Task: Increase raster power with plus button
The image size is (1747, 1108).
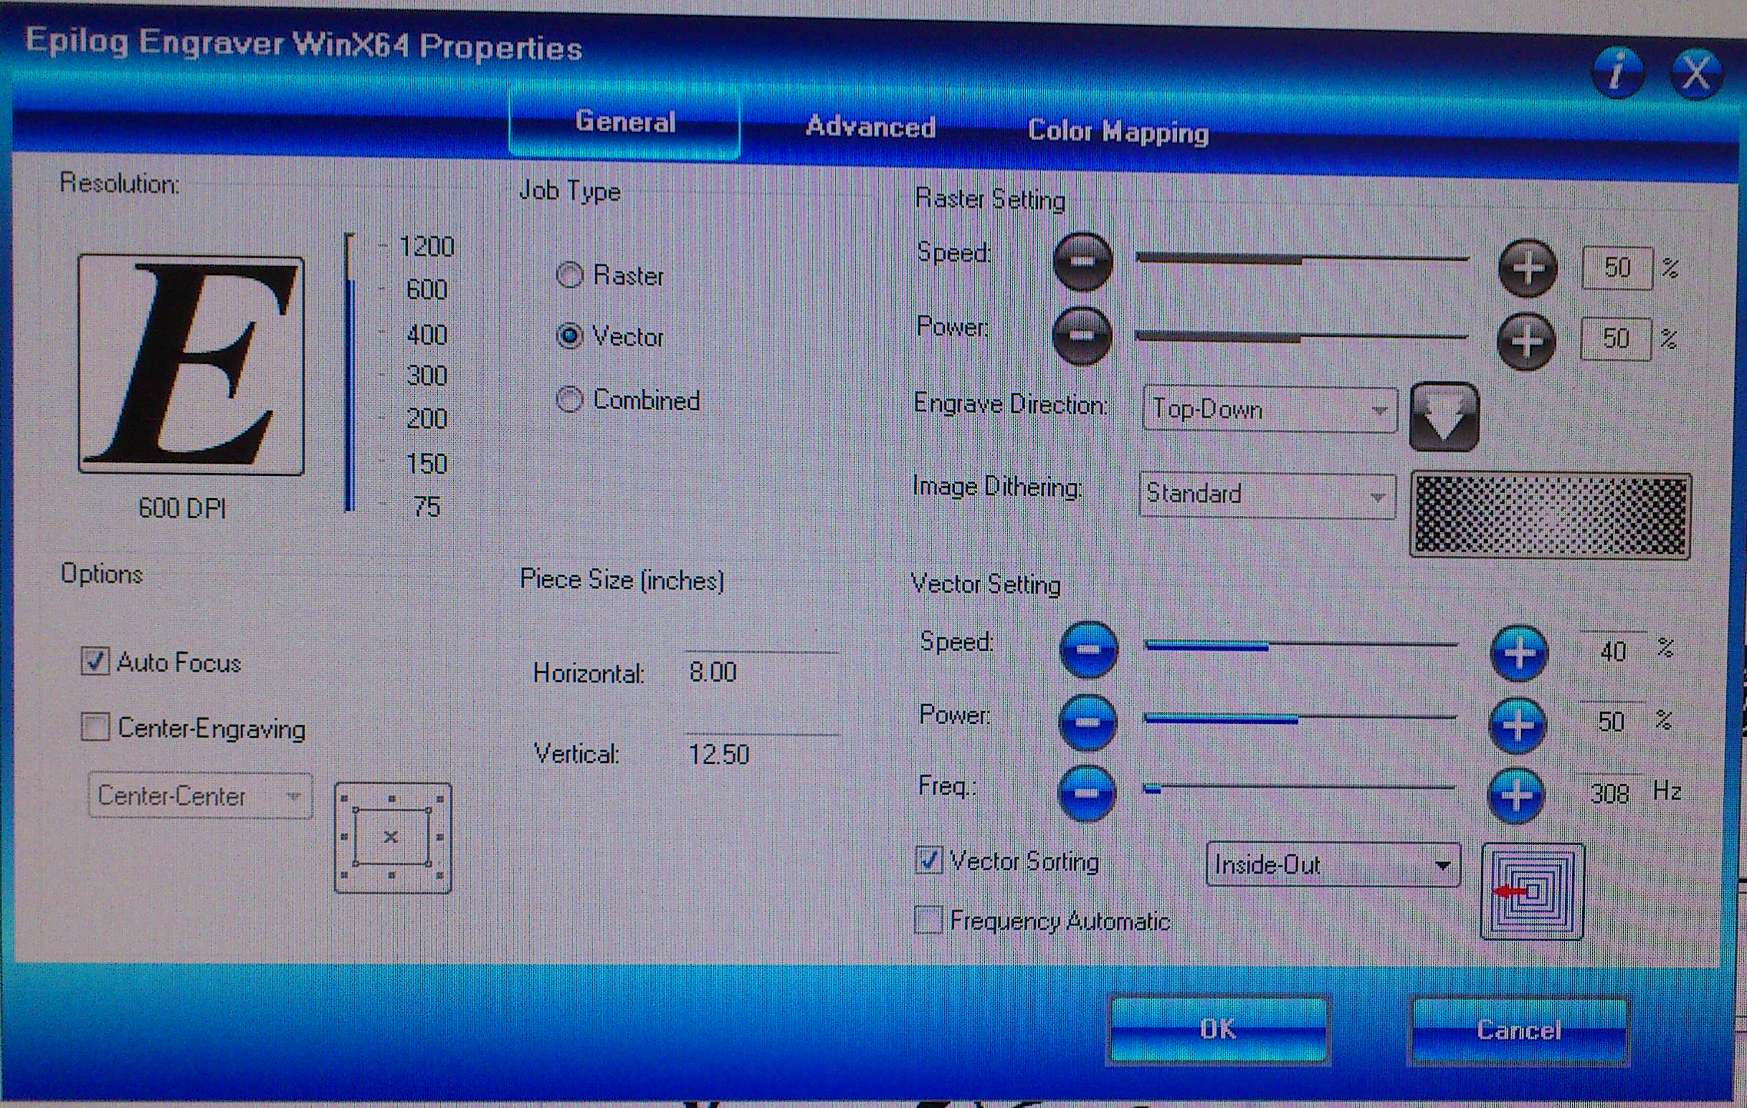Action: pyautogui.click(x=1525, y=341)
